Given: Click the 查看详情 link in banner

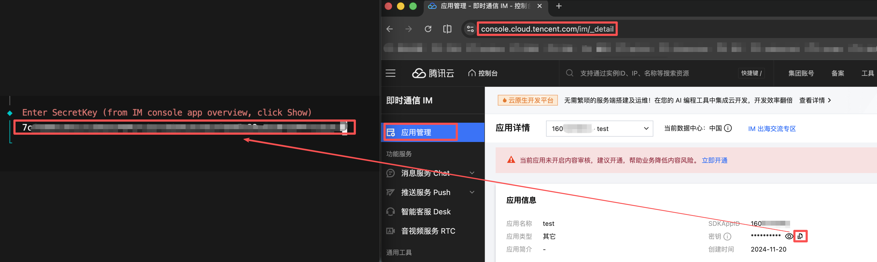Looking at the screenshot, I should click(812, 100).
